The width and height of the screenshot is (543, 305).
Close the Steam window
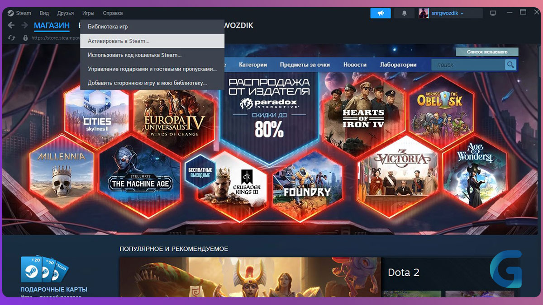[x=536, y=13]
